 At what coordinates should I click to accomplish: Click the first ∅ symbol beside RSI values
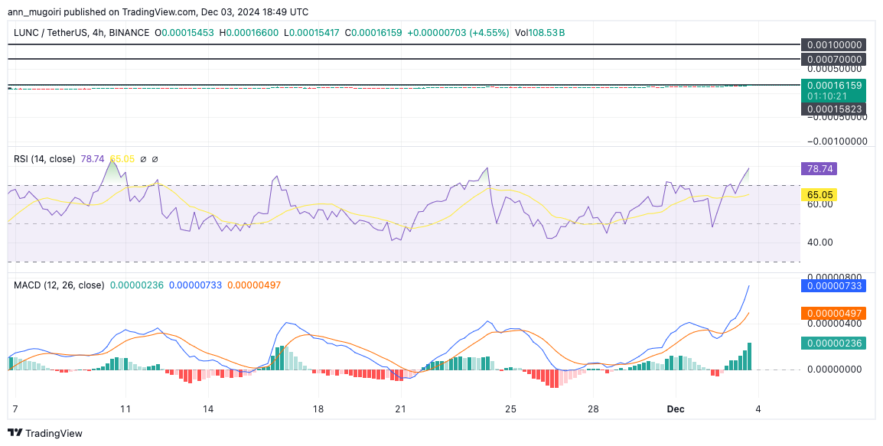tap(145, 159)
